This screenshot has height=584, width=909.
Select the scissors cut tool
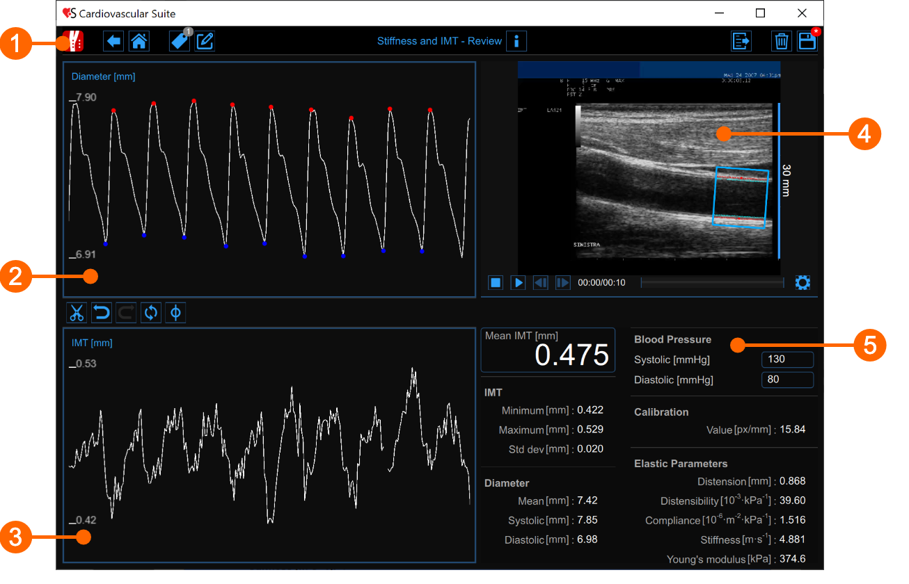click(77, 313)
